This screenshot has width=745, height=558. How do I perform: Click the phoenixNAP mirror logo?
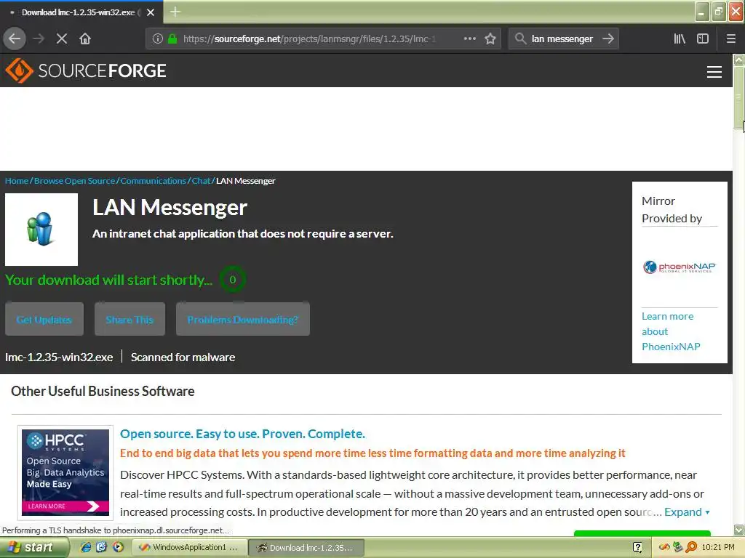point(680,267)
